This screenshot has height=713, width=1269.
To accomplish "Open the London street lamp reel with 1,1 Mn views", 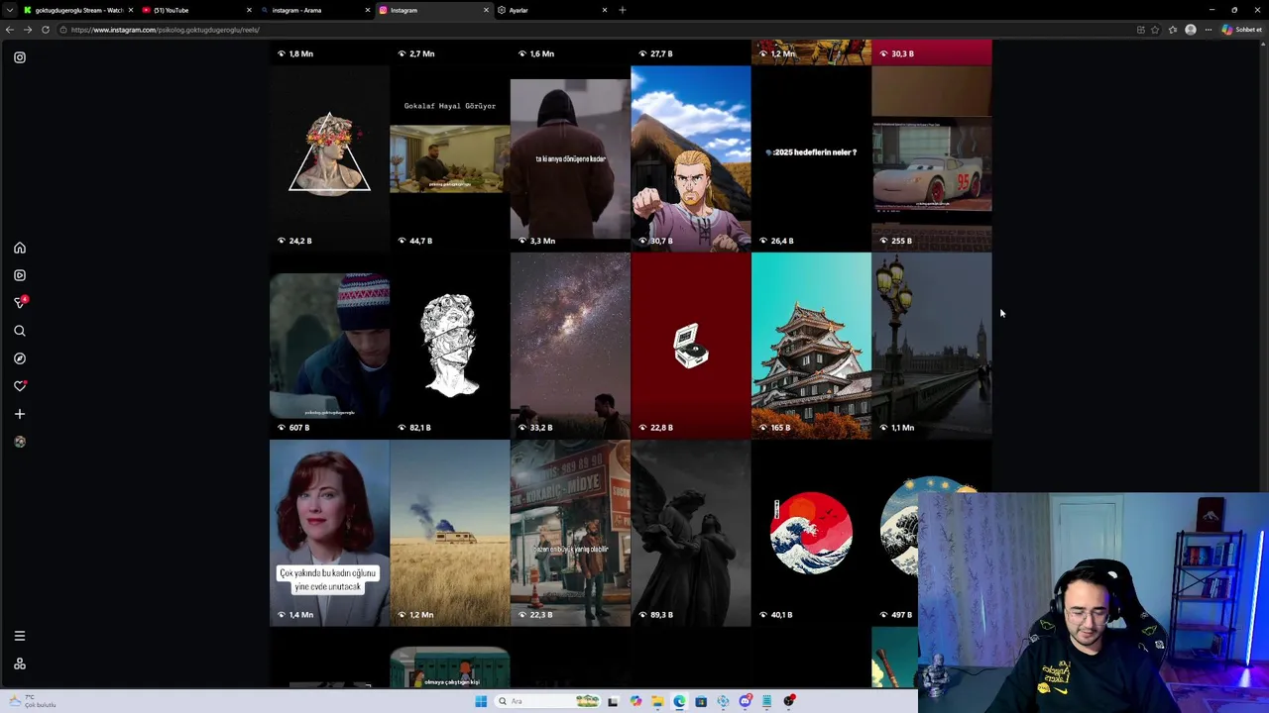I will 932,345.
